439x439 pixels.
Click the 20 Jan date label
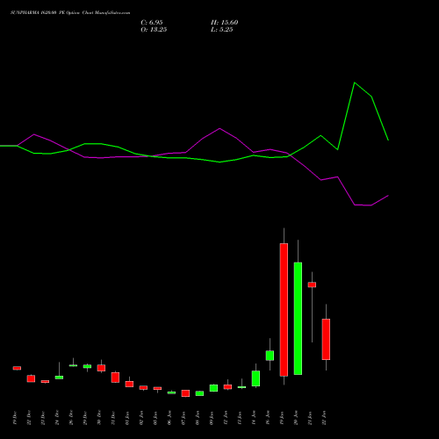pos(296,418)
